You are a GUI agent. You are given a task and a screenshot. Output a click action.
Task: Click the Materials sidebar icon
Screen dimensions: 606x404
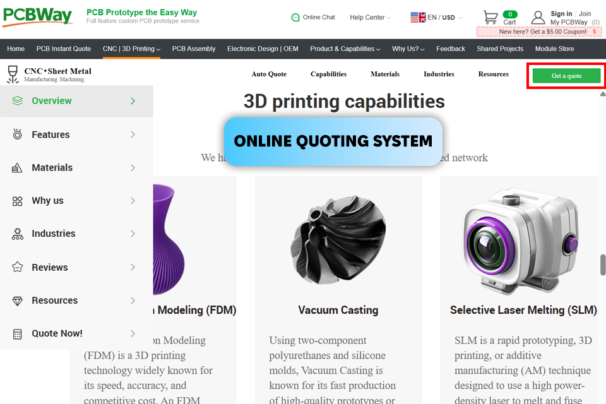click(x=17, y=168)
